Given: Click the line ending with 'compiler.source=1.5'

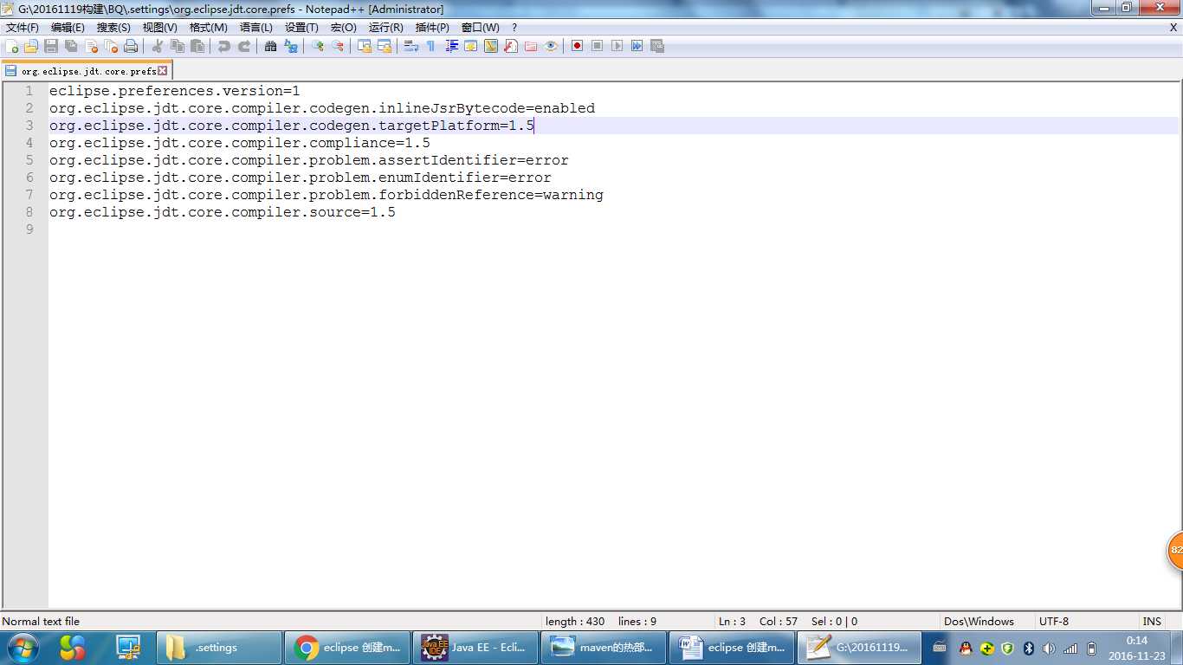Looking at the screenshot, I should point(223,212).
